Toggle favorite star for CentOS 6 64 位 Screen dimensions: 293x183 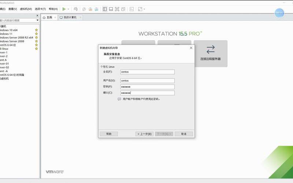[36, 45]
